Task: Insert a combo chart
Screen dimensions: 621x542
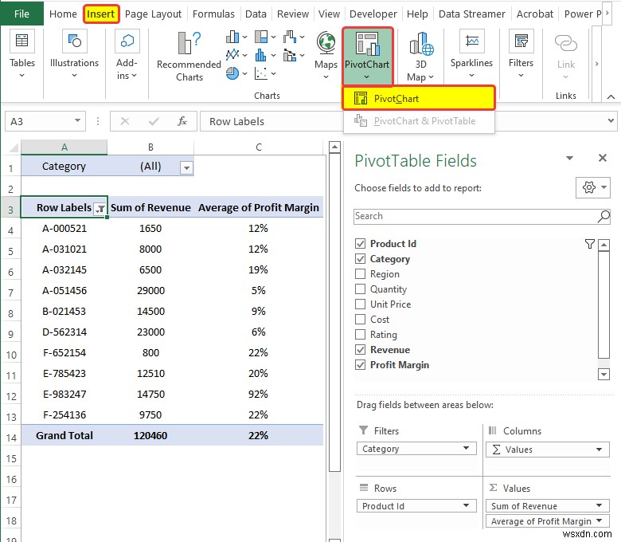Action: 294,55
